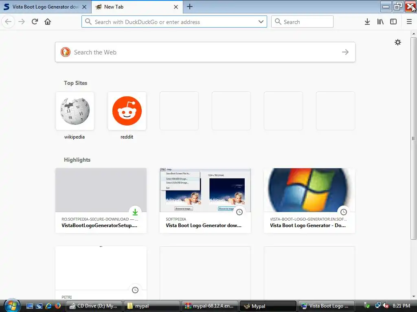Open the home page icon
The image size is (417, 312).
(48, 22)
